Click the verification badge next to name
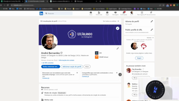 coord(62,53)
